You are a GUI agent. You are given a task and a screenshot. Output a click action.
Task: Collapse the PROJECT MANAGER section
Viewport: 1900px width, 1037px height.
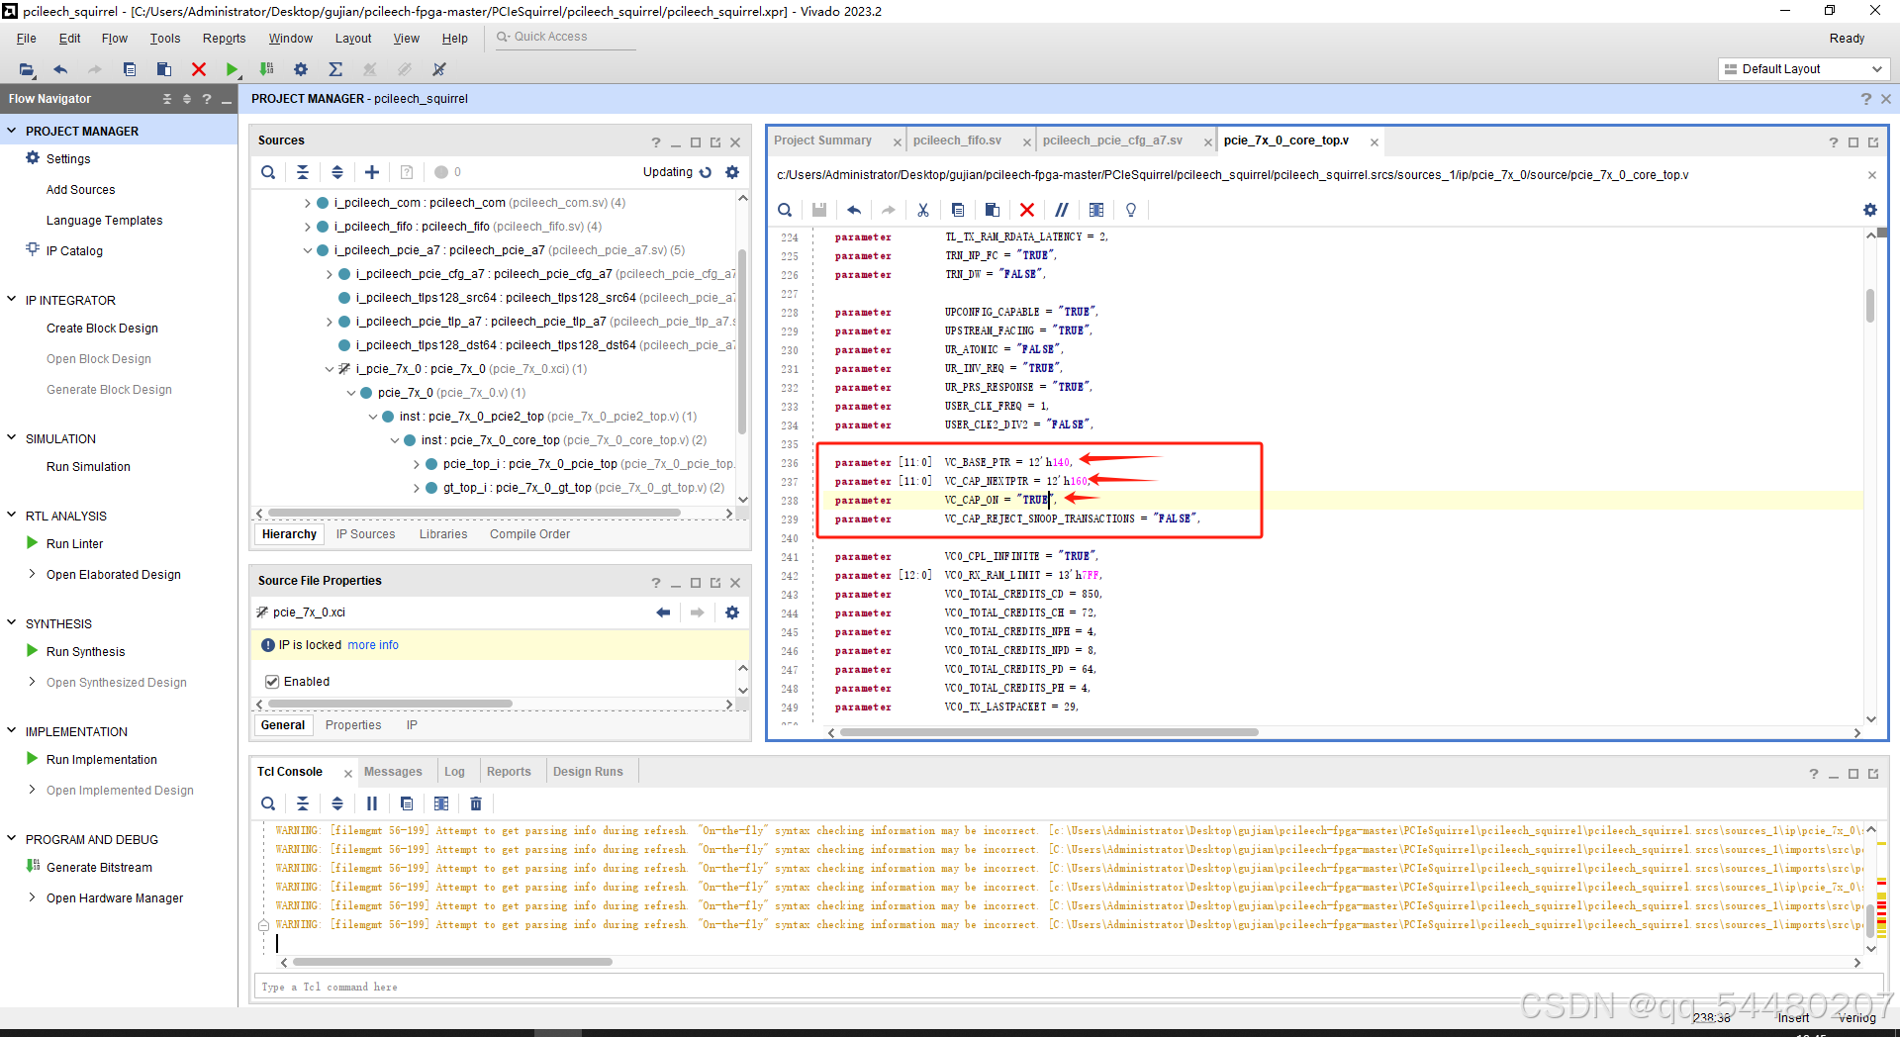click(12, 131)
